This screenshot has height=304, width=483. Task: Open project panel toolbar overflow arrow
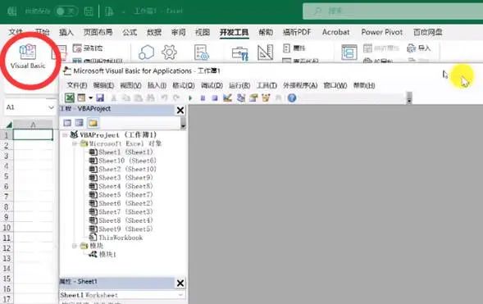(184, 123)
